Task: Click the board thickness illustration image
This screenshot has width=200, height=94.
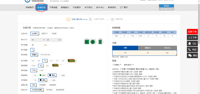Action: (72, 61)
